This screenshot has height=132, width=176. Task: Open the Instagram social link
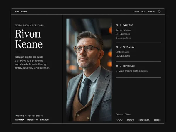(x=32, y=120)
